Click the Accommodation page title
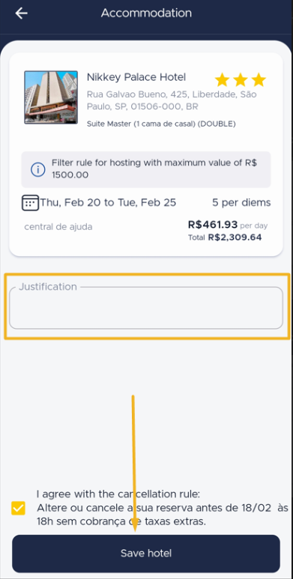 click(146, 13)
